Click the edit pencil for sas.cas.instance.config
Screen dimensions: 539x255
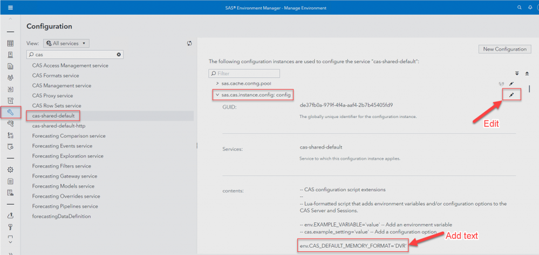pos(511,95)
